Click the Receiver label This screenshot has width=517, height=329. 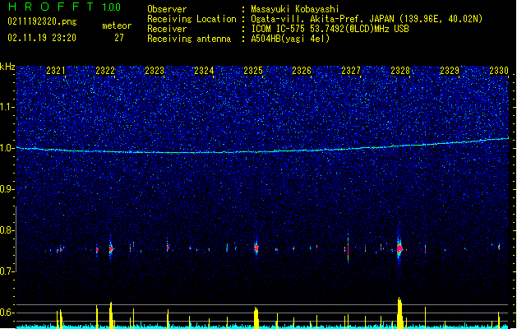[x=167, y=29]
